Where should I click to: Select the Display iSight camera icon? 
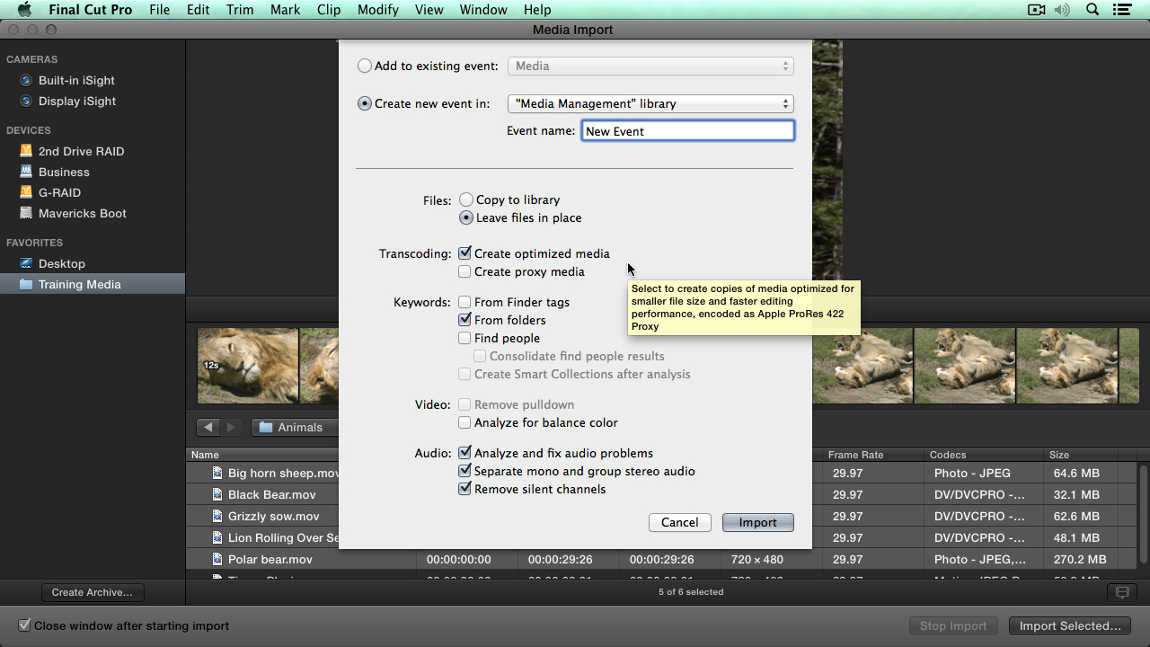[x=26, y=101]
